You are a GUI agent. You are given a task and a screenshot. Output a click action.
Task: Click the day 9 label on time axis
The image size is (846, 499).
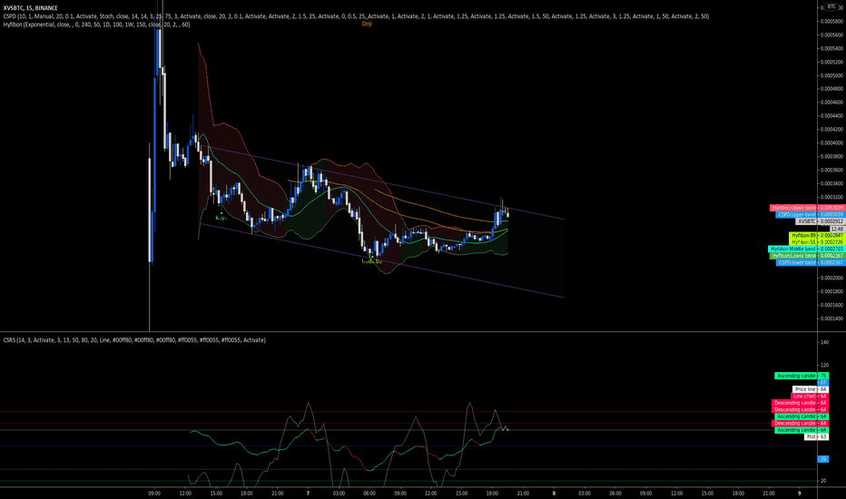(800, 493)
